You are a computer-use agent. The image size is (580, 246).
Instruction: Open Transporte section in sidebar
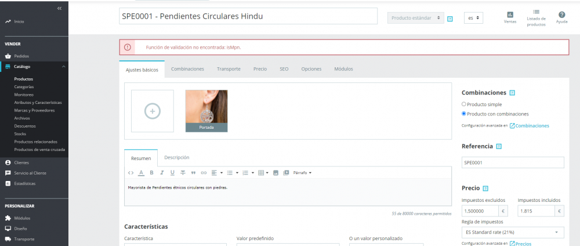point(24,240)
